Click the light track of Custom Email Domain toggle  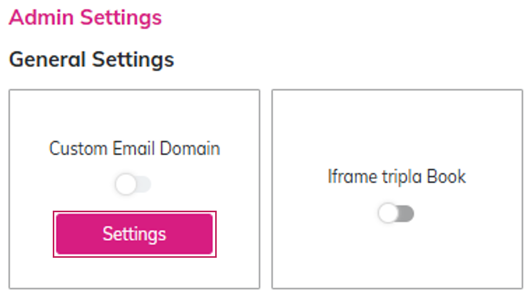coord(144,185)
